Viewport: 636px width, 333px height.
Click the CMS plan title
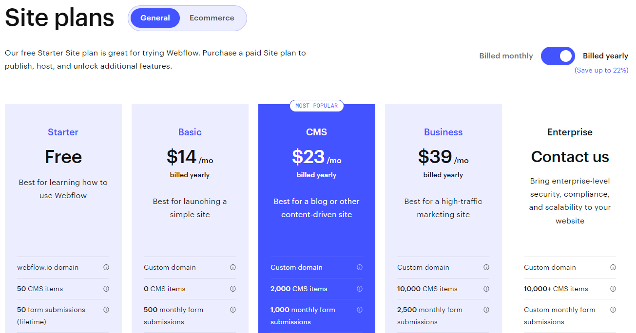[317, 132]
